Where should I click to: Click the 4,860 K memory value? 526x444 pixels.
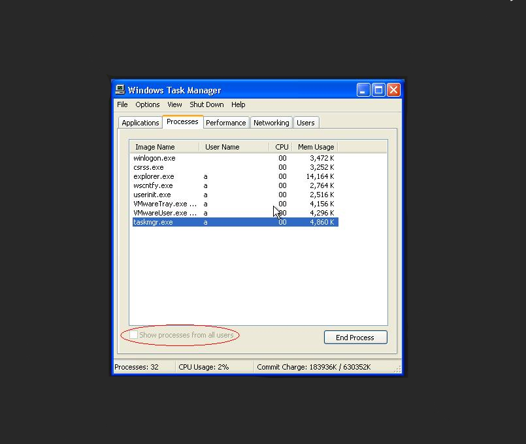coord(321,222)
